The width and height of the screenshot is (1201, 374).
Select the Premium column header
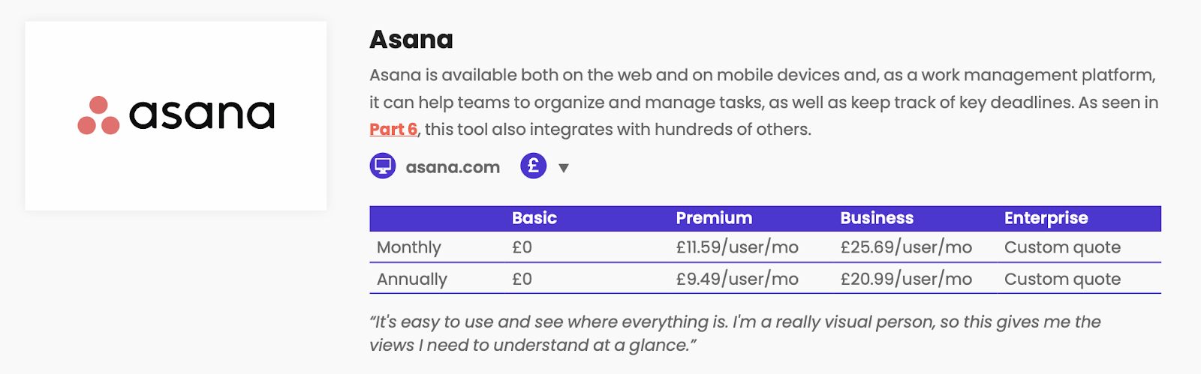(714, 218)
